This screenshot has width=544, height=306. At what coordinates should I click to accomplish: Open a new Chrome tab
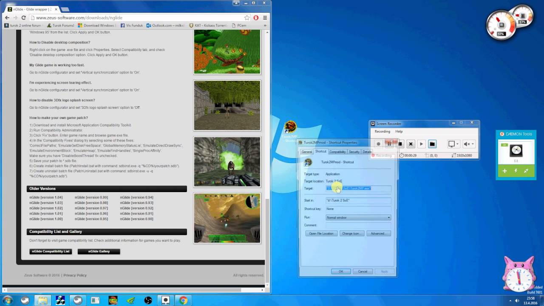65,9
